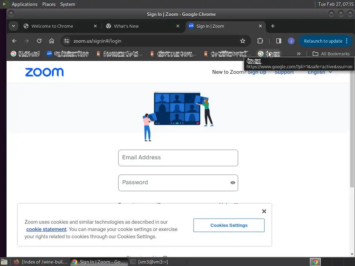The height and width of the screenshot is (266, 355).
Task: Click the address bar URL
Action: pos(97,41)
